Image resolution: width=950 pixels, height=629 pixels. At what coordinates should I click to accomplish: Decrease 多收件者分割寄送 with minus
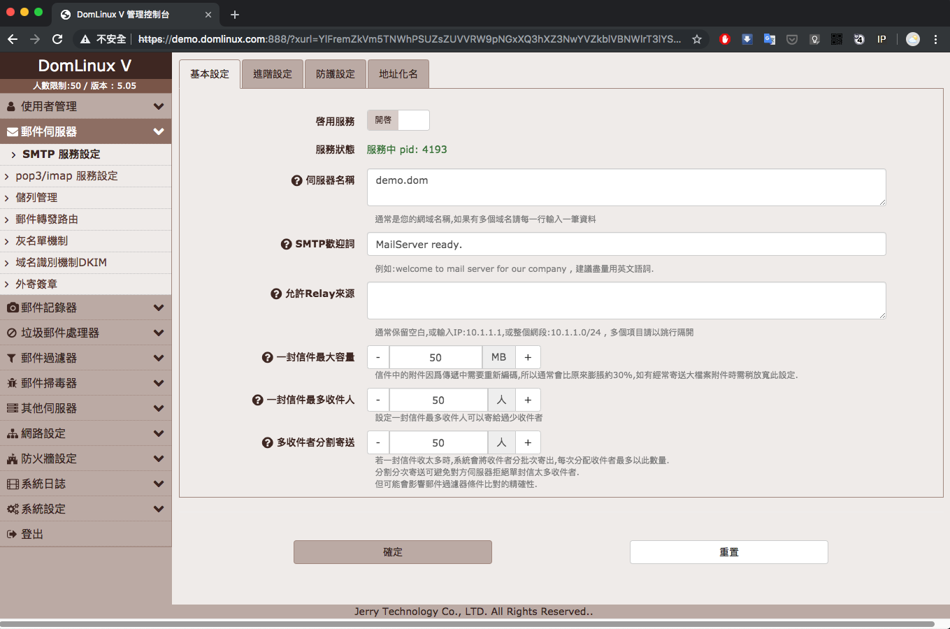[x=378, y=442]
